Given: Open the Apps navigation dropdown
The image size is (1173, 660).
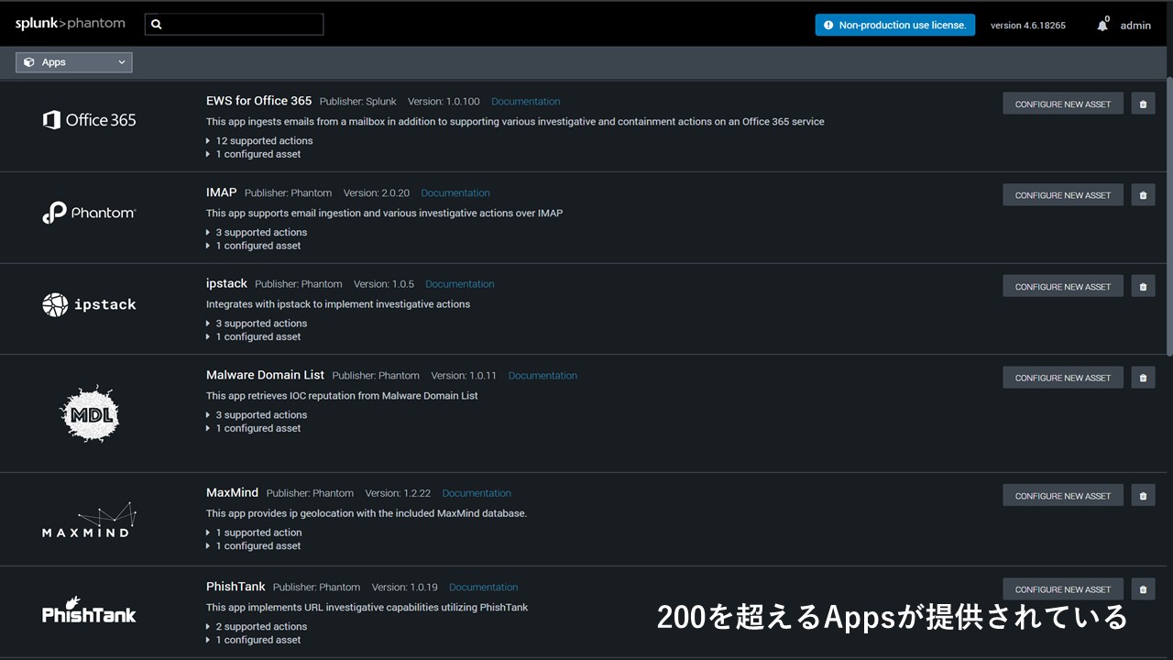Looking at the screenshot, I should point(73,62).
